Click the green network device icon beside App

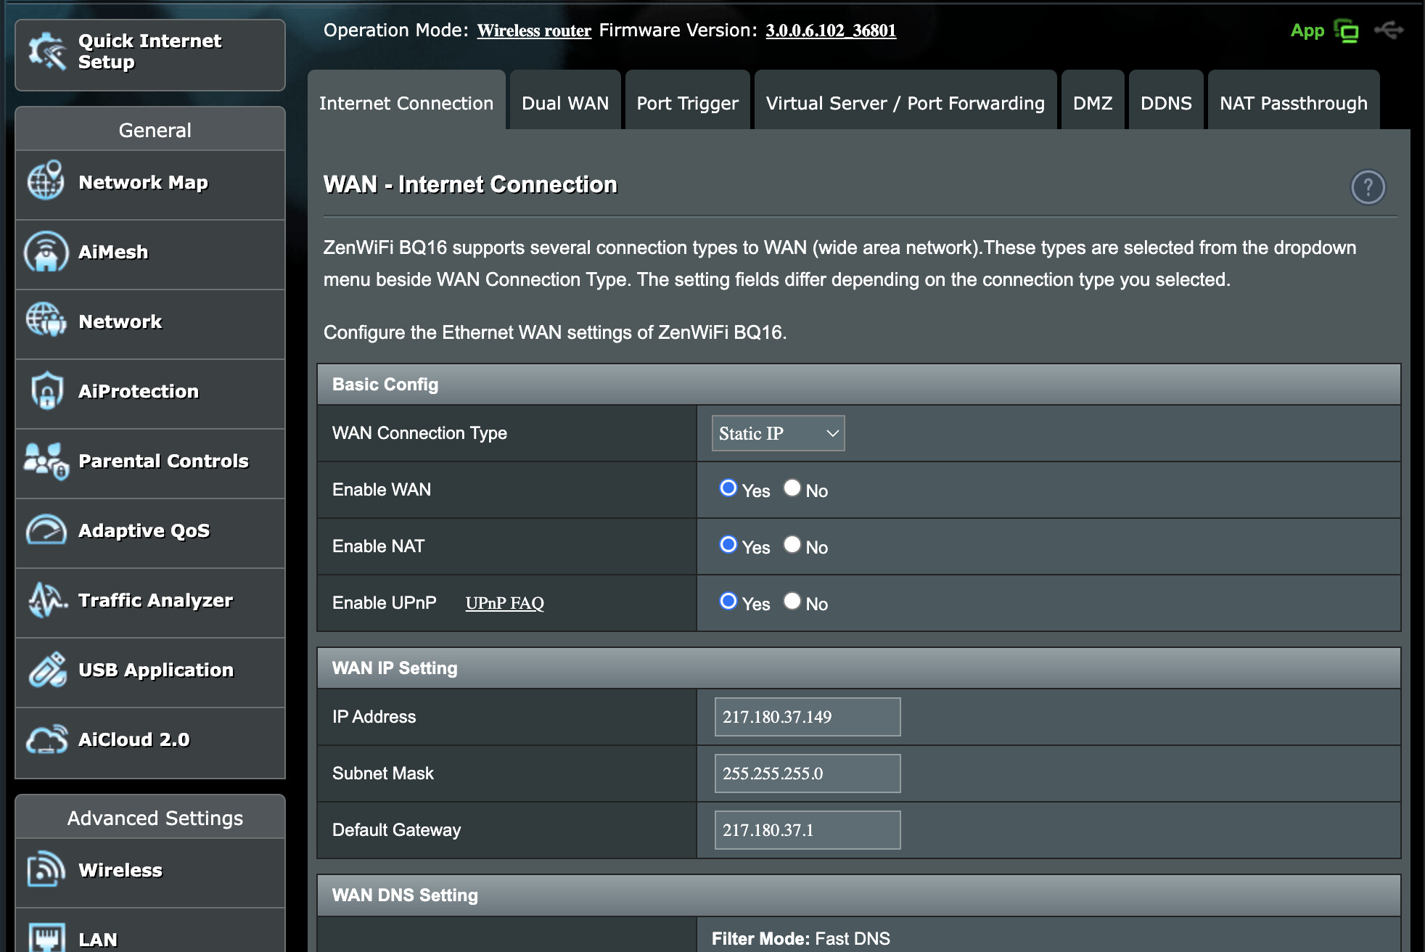click(x=1347, y=31)
